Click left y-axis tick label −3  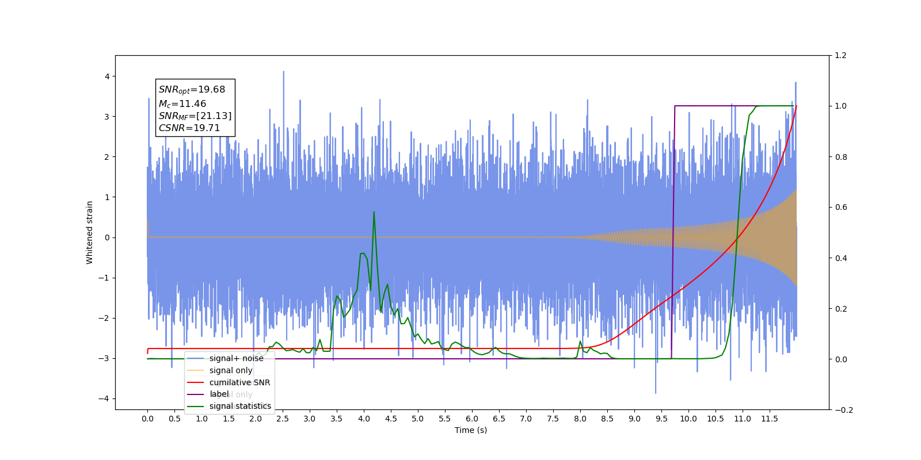pos(104,358)
